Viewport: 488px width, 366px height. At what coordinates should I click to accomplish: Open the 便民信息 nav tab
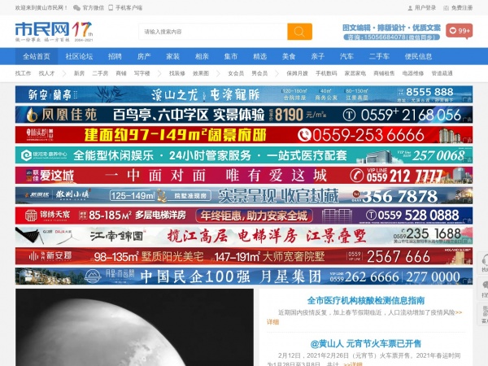tap(418, 56)
